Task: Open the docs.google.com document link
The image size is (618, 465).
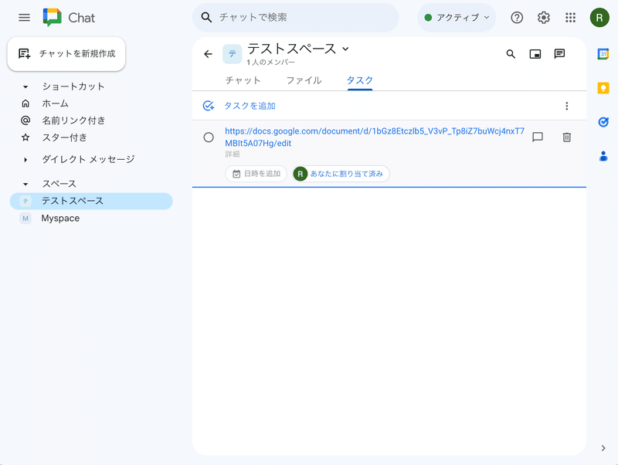Action: point(375,137)
